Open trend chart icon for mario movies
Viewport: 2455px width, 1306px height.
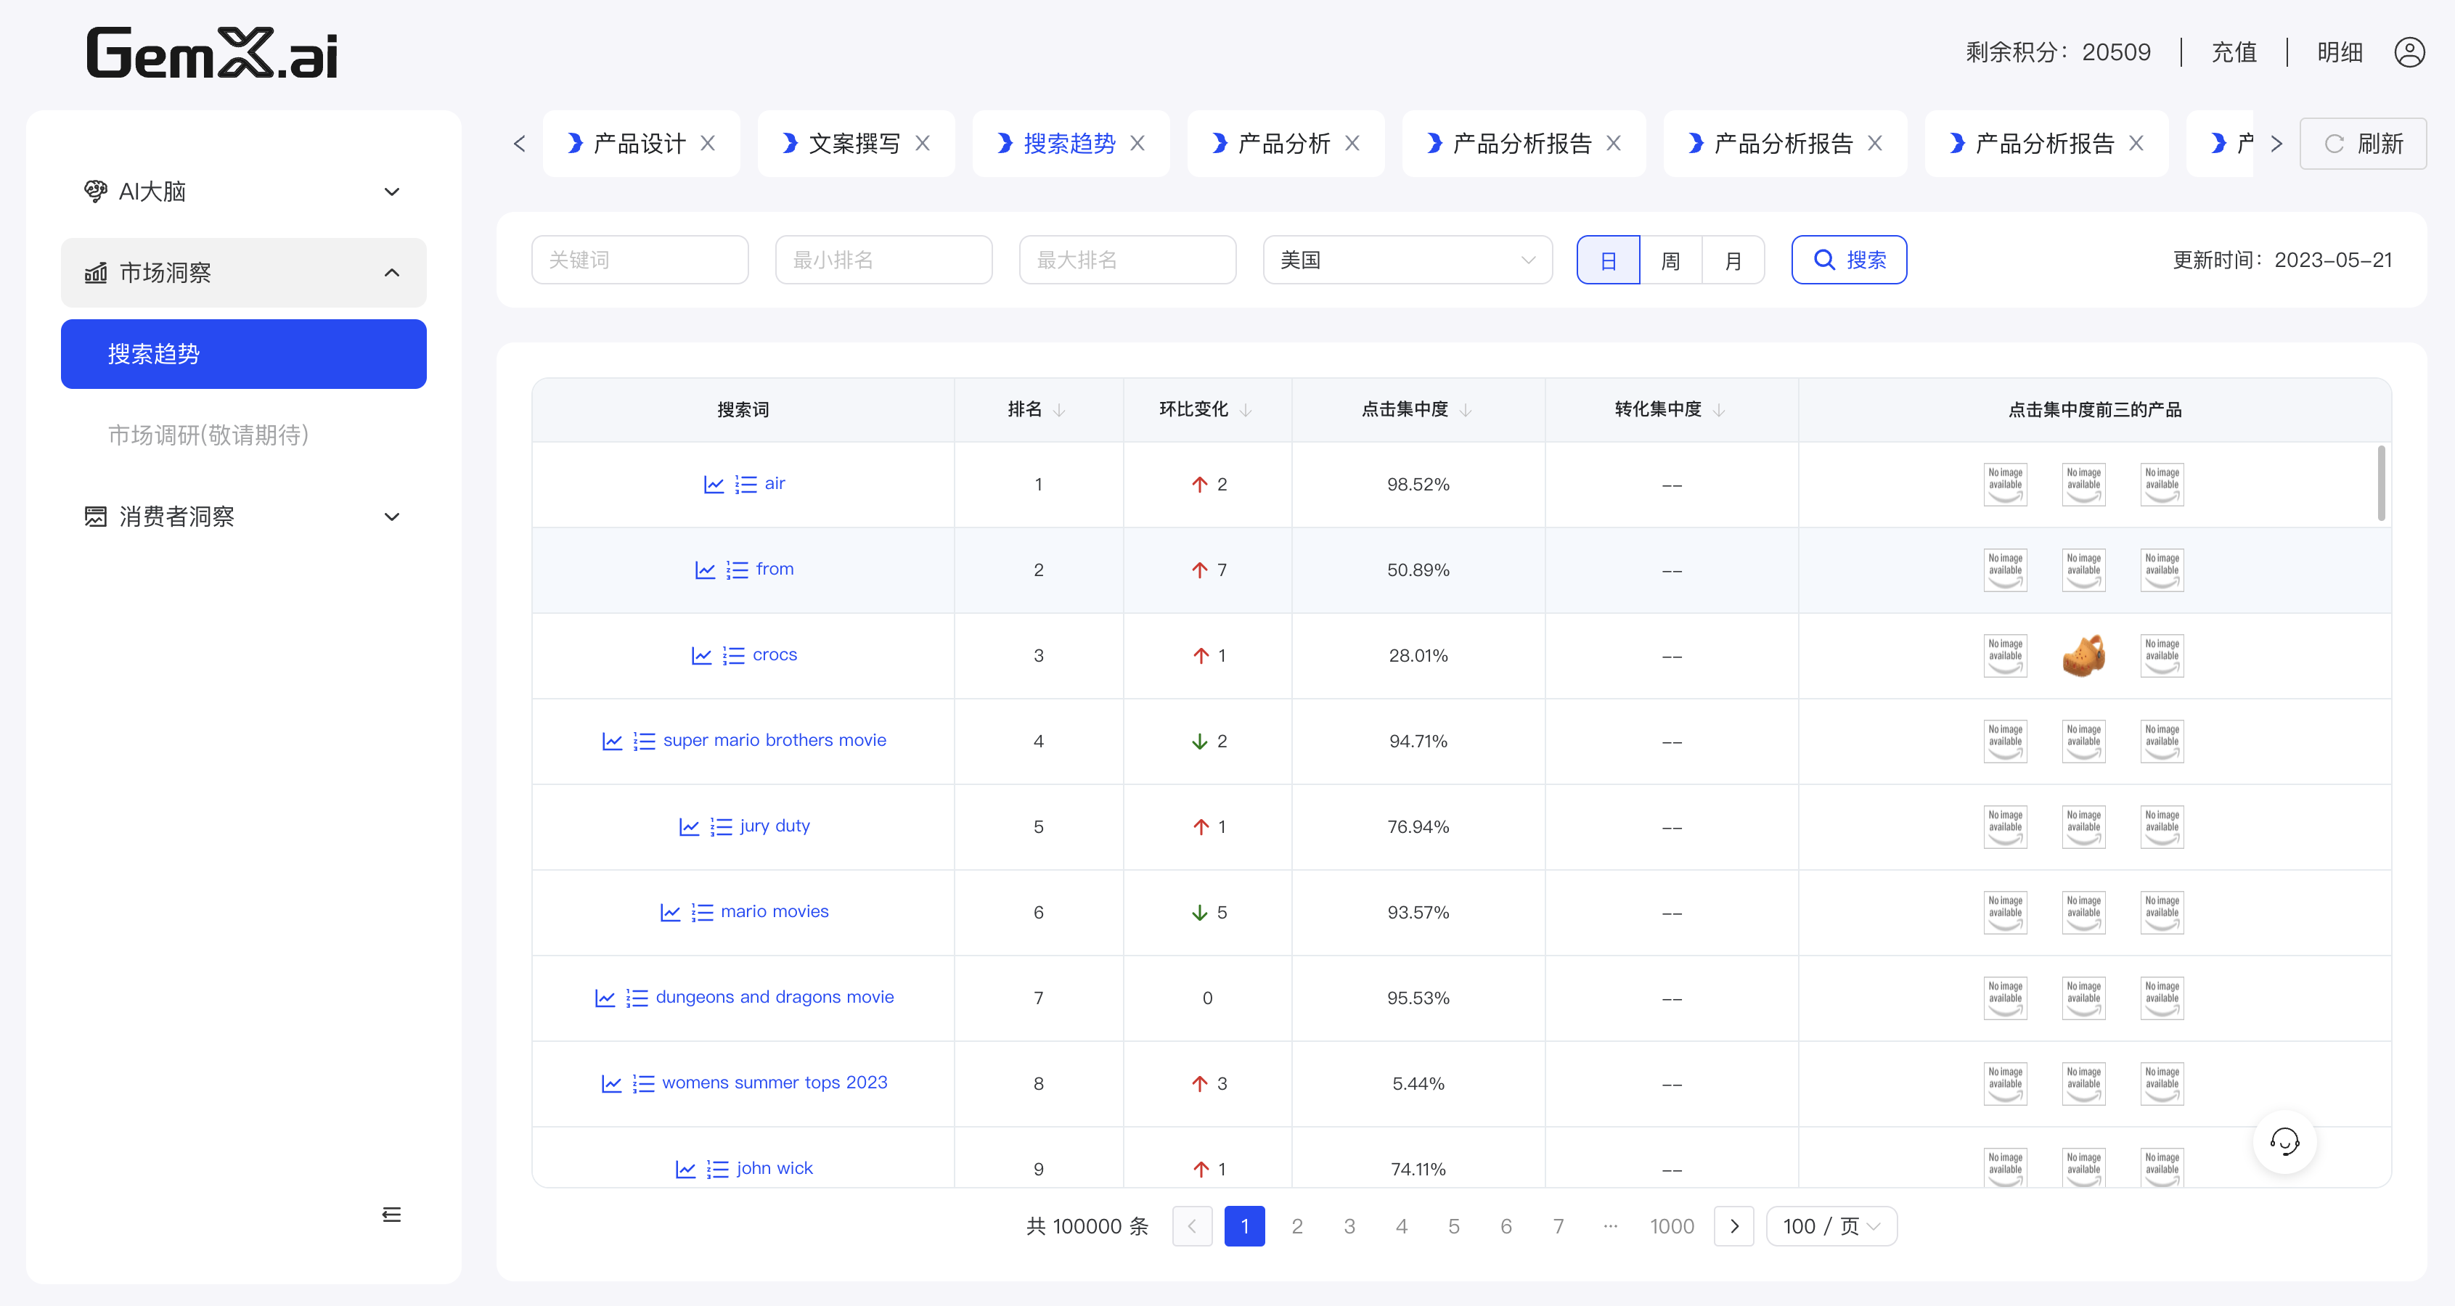click(x=671, y=913)
